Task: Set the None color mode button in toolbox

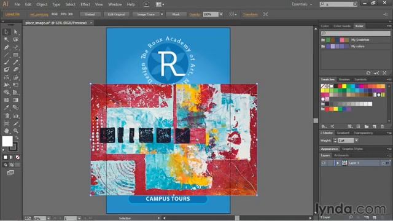Action: coord(17,157)
